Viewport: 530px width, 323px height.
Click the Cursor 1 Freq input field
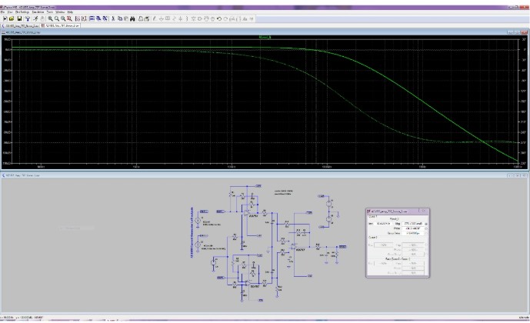383,224
